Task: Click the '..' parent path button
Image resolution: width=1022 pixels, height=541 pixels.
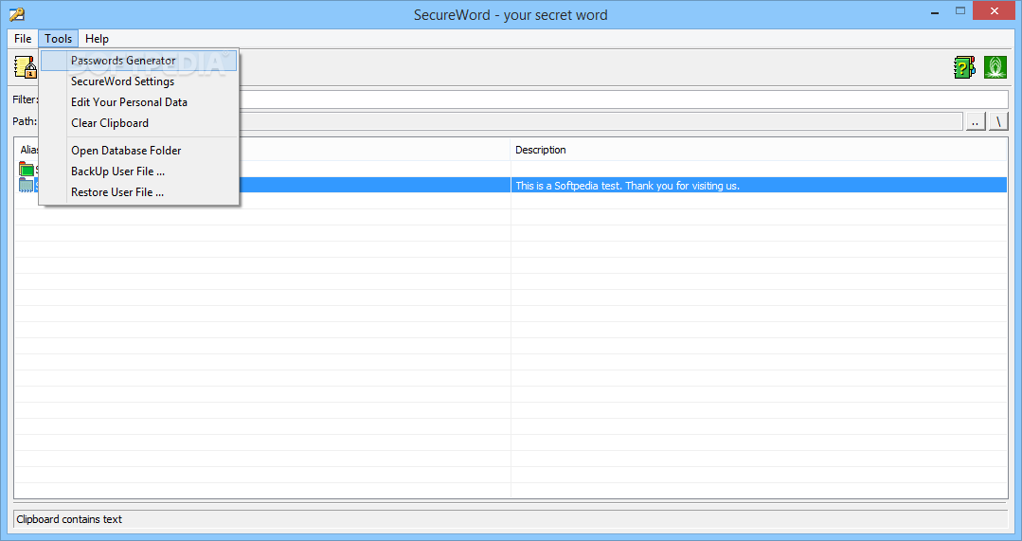Action: click(x=975, y=121)
